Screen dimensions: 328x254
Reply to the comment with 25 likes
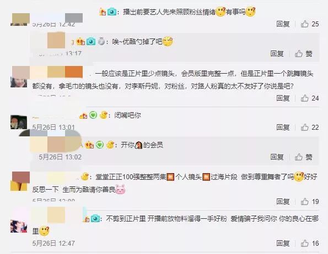283,24
